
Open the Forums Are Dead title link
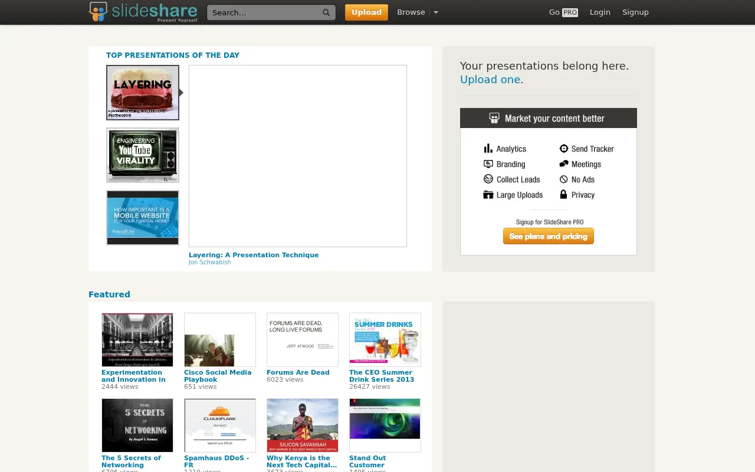pyautogui.click(x=298, y=373)
